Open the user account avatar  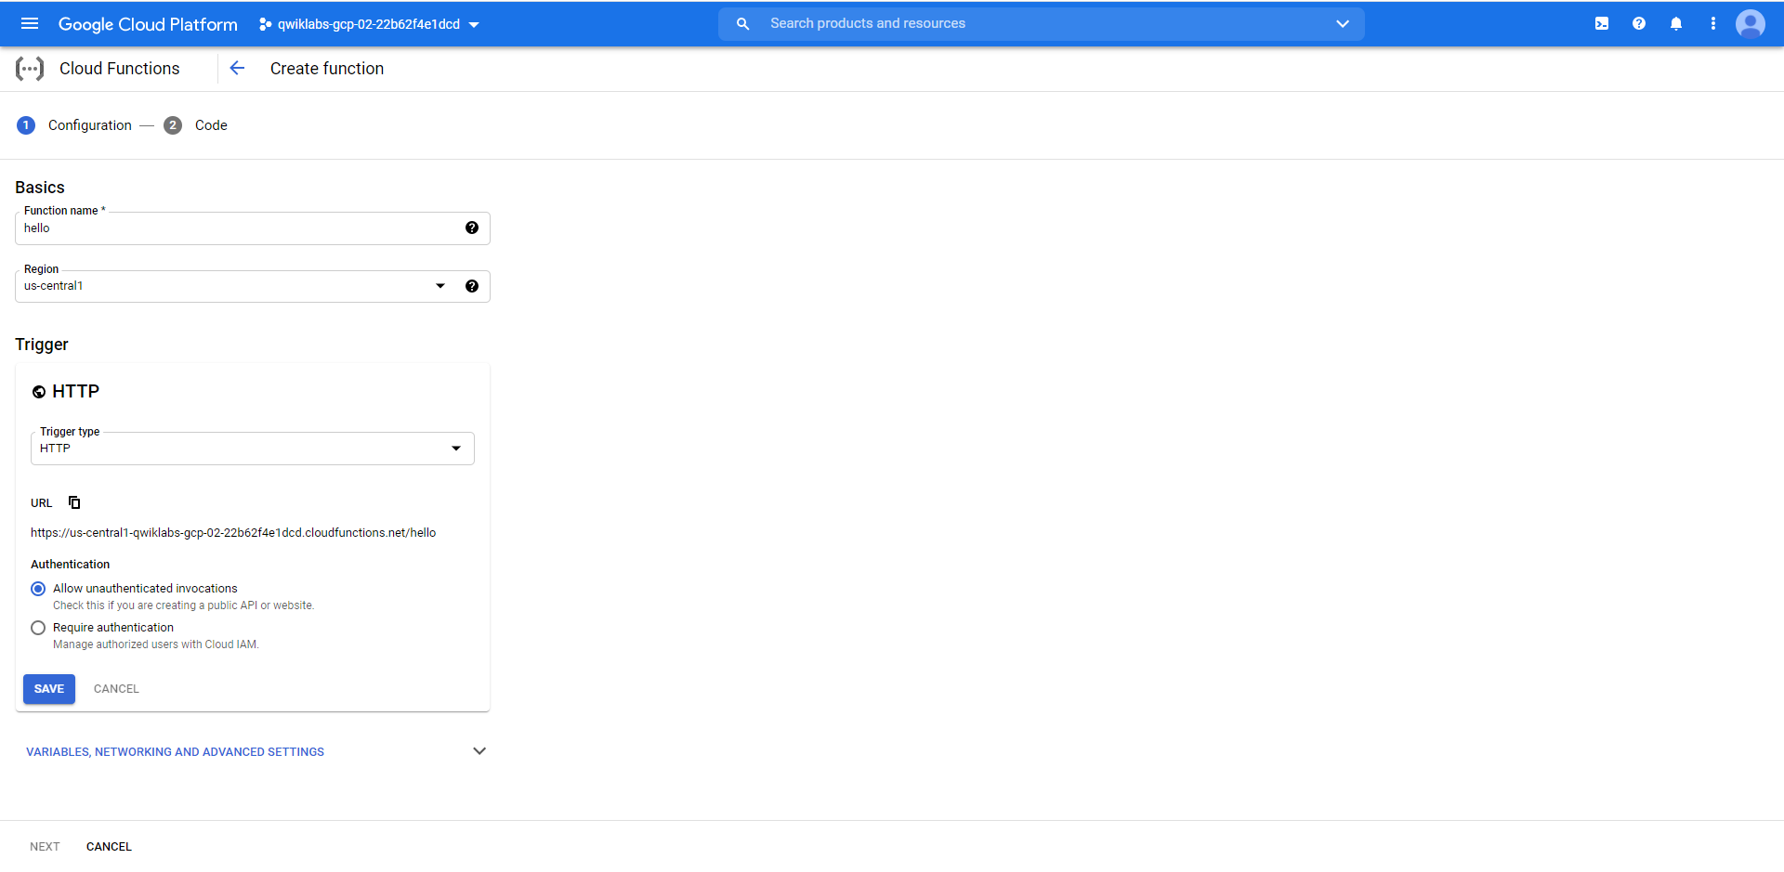coord(1751,24)
